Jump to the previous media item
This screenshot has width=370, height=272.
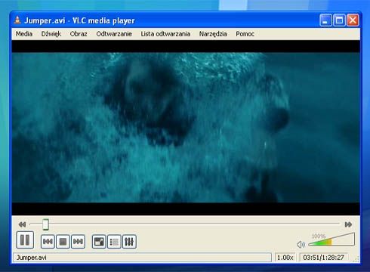[x=48, y=242]
